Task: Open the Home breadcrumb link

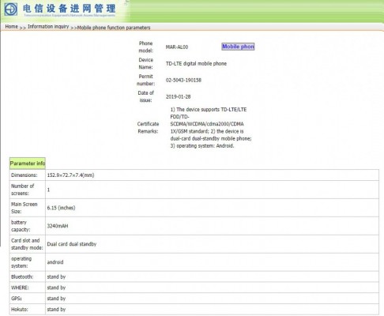Action: [x=12, y=27]
